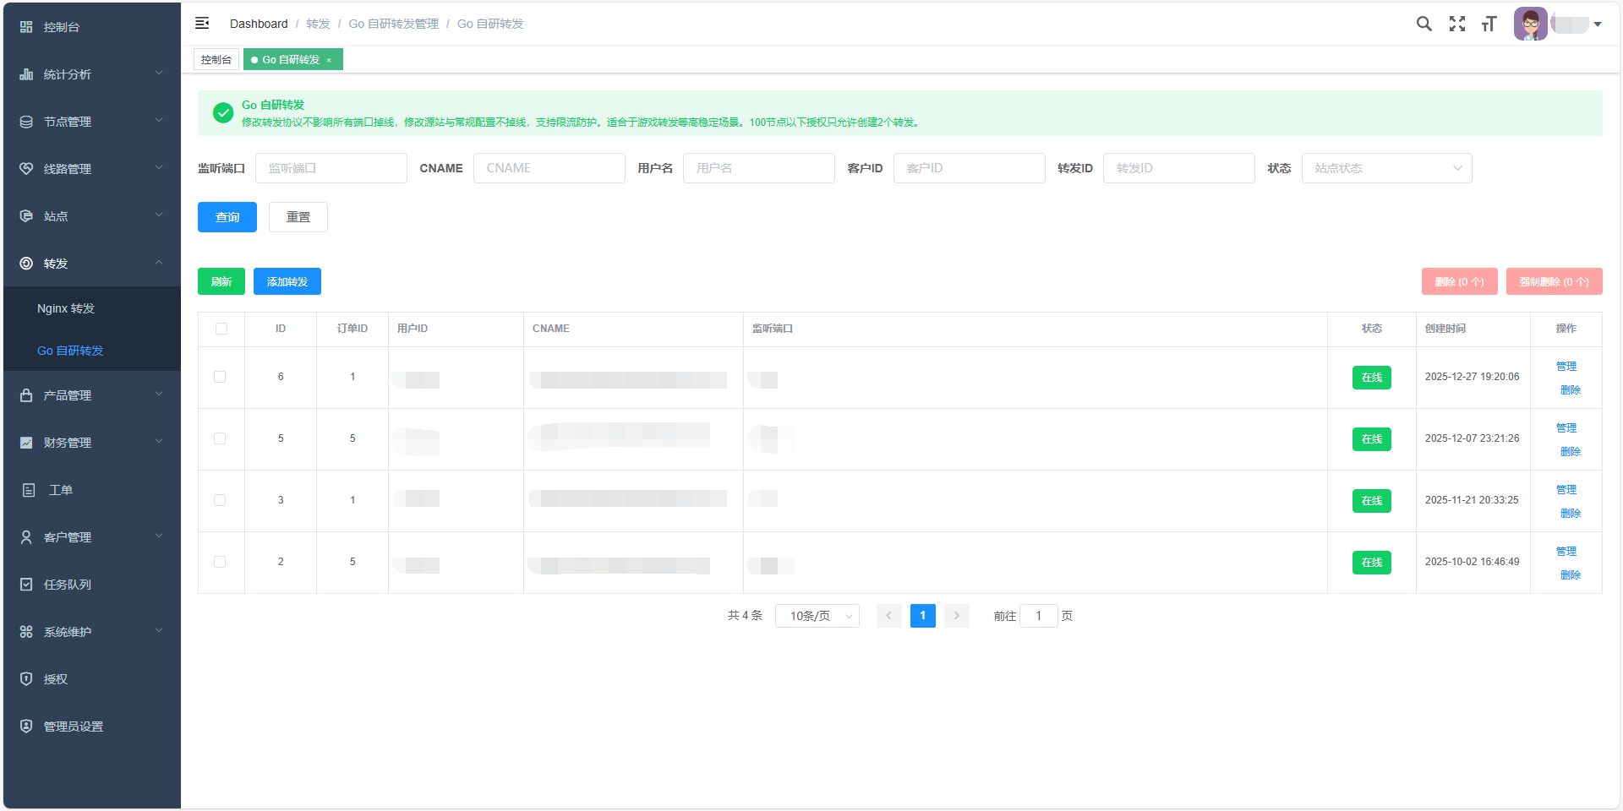The image size is (1623, 811).
Task: Open 任务队列 from the sidebar
Action: tap(68, 585)
